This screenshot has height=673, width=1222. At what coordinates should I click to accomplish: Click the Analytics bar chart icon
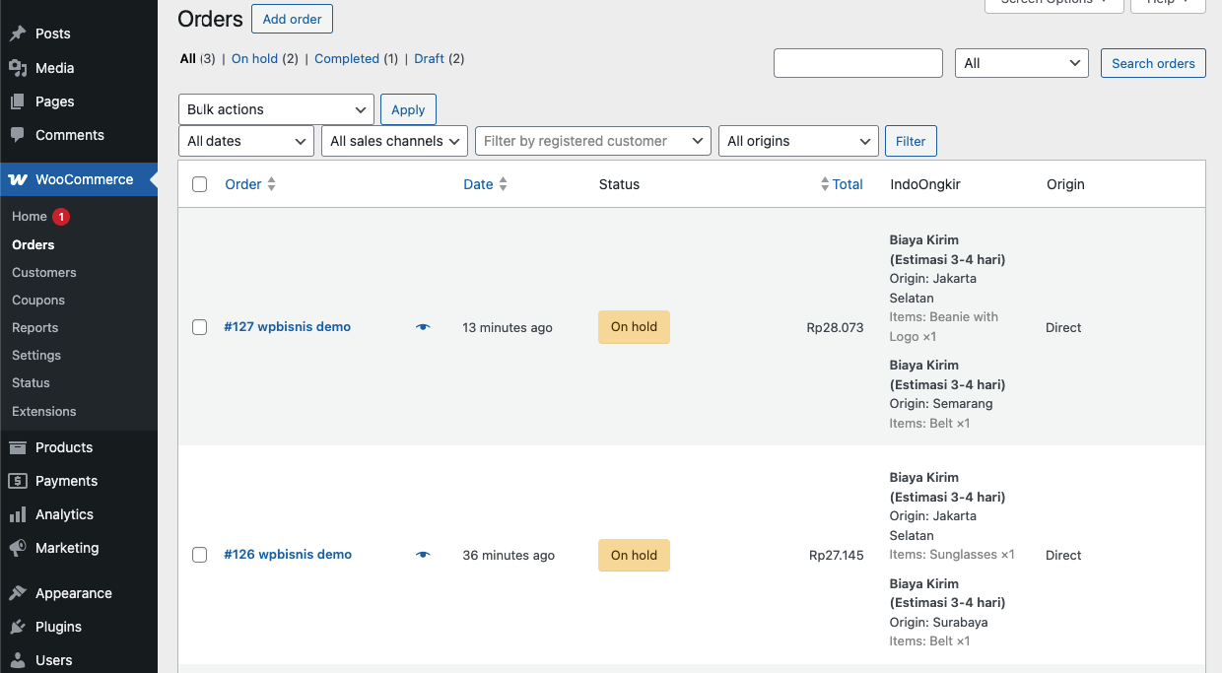pyautogui.click(x=18, y=514)
